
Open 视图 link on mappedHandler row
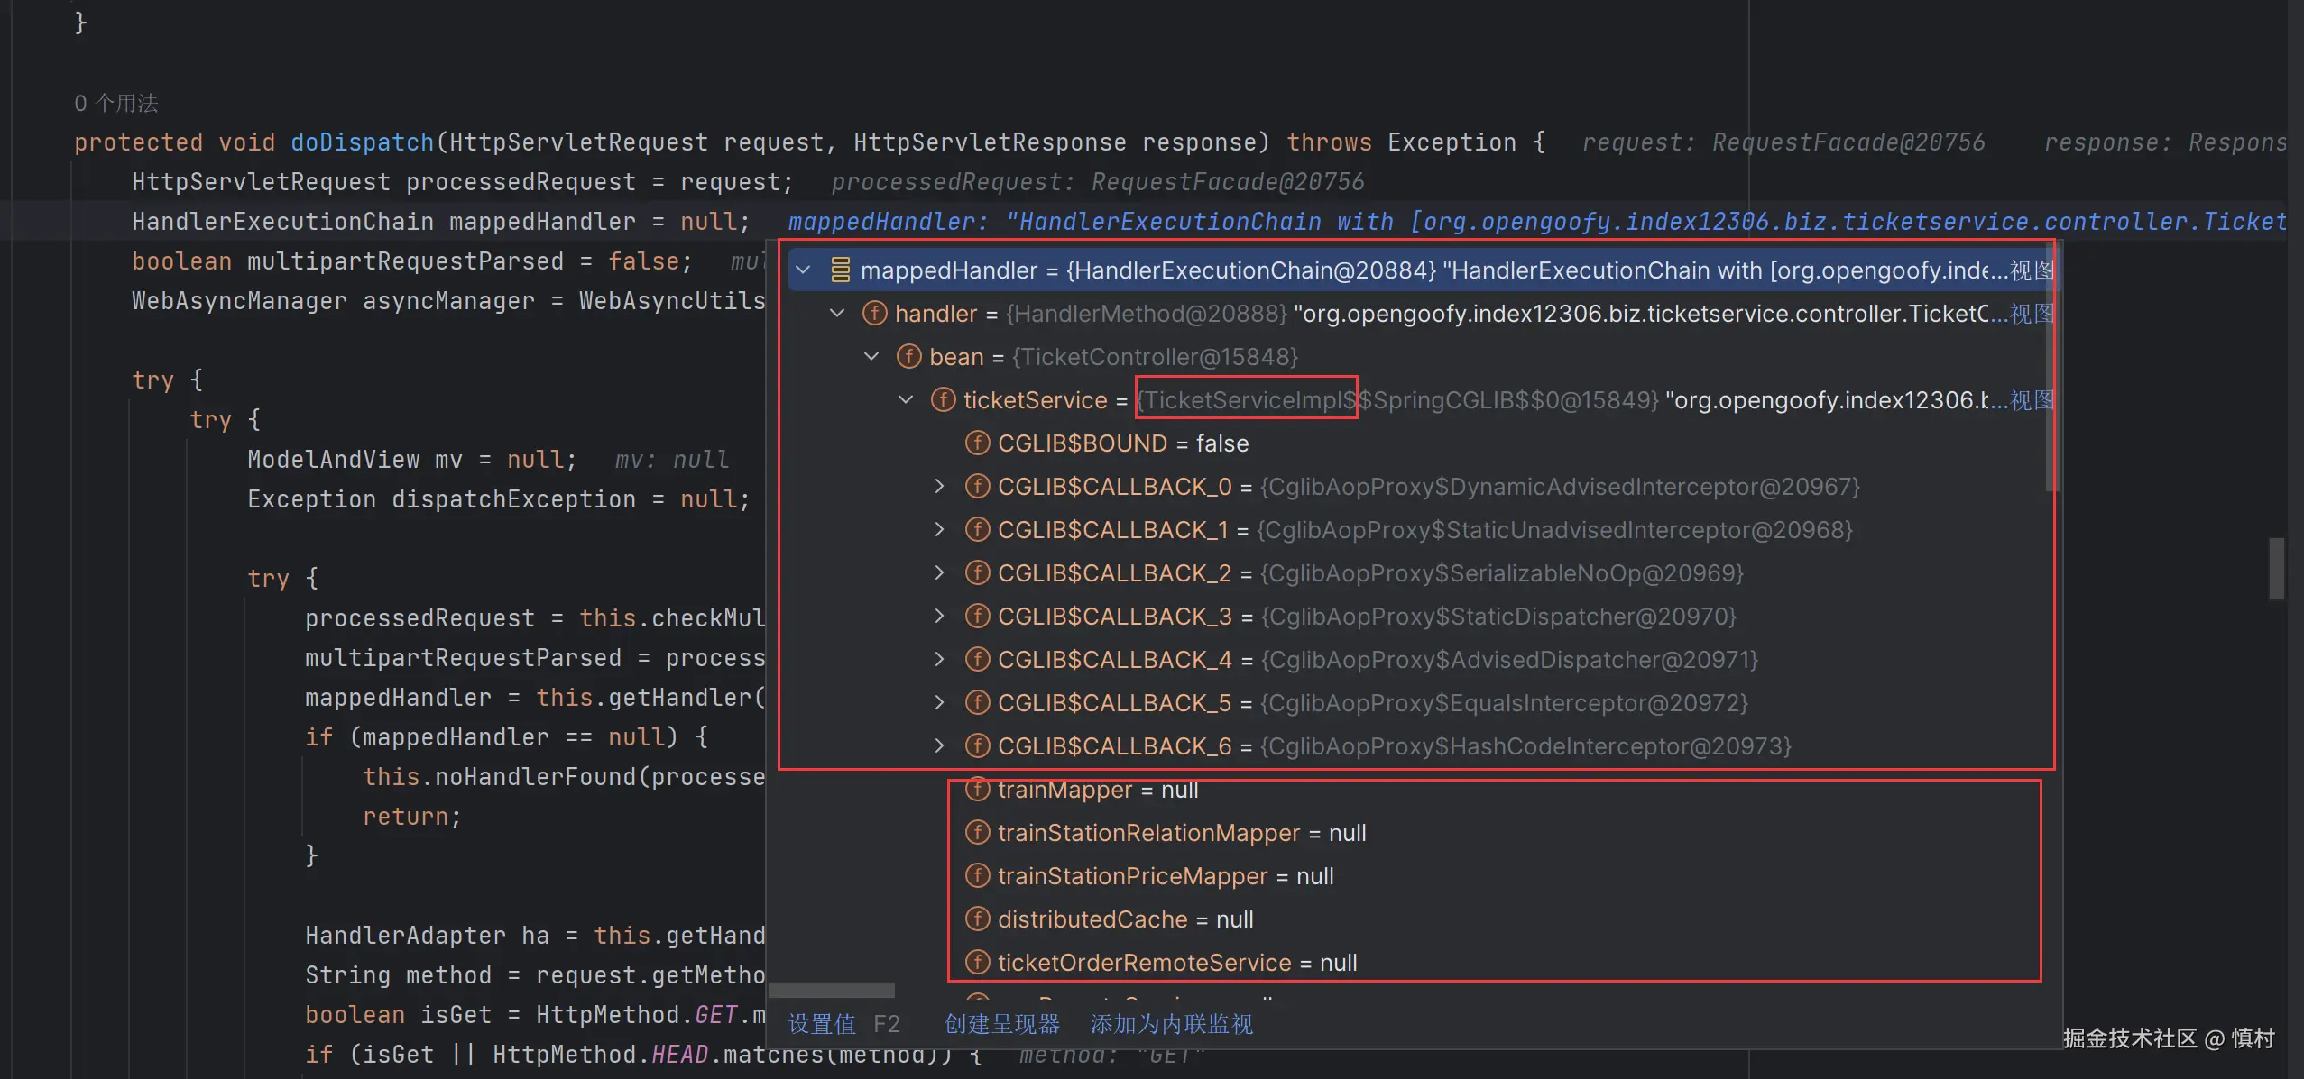[x=2032, y=270]
